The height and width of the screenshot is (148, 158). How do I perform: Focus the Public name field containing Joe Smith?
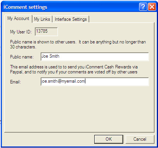(95, 57)
